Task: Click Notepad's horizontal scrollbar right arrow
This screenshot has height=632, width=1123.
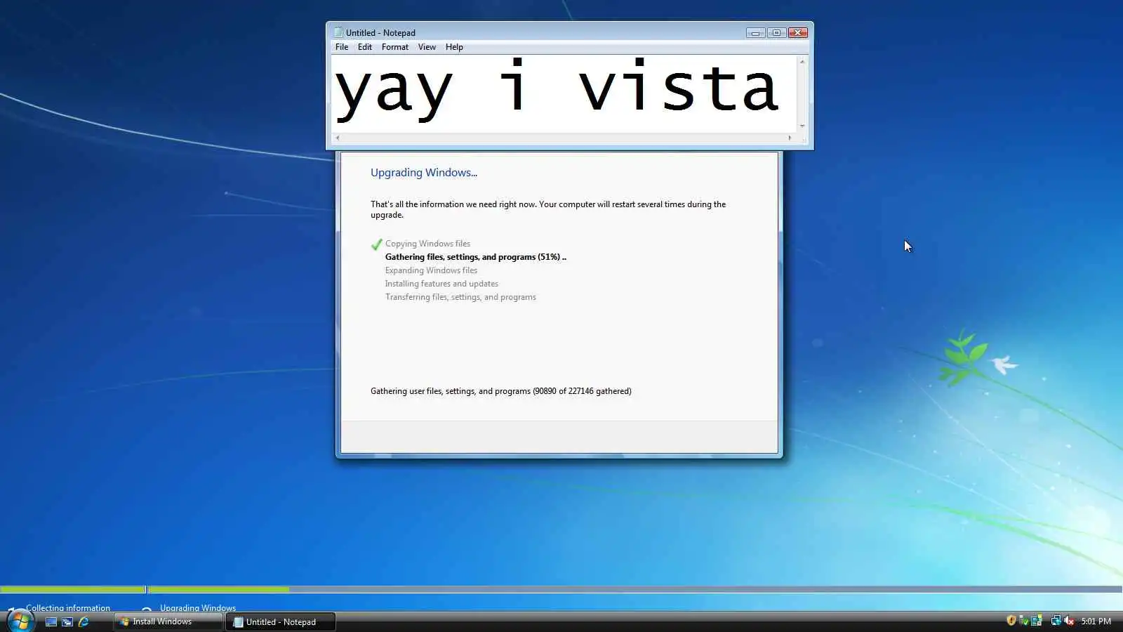Action: [x=790, y=138]
